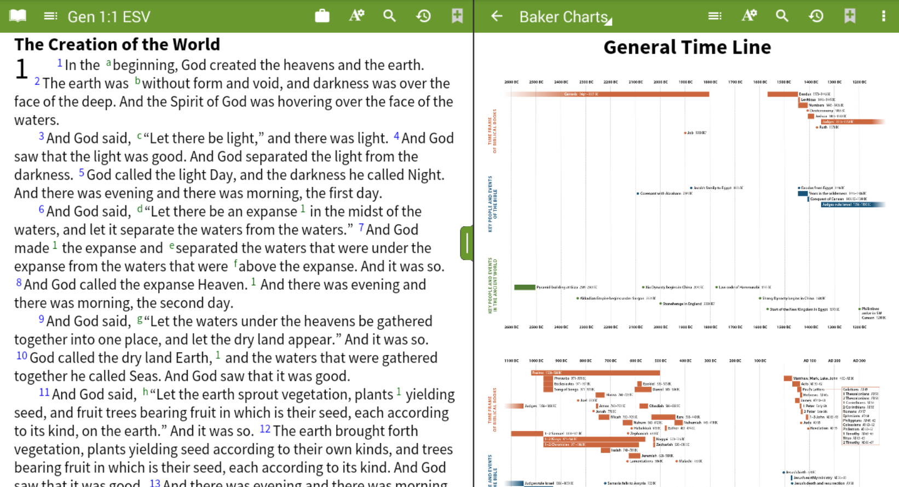Select verse number 4
Viewport: 899px width, 487px height.
point(396,136)
